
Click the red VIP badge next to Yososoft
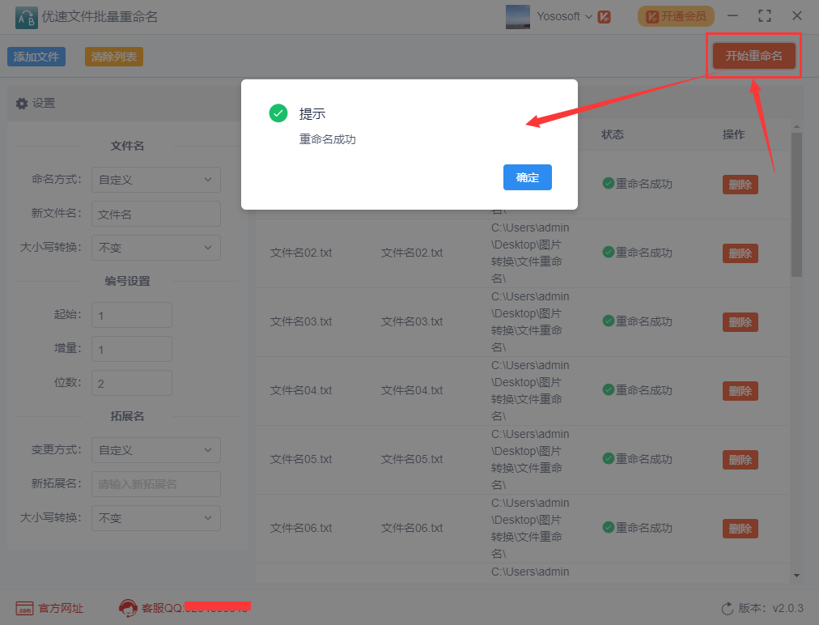pos(605,17)
